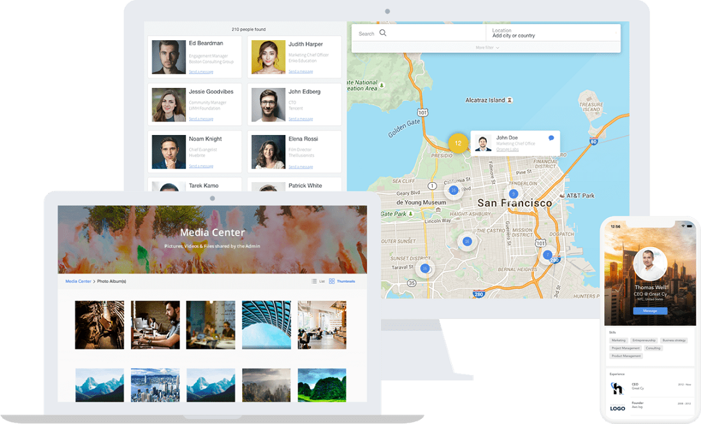Click the List view label

[x=322, y=281]
